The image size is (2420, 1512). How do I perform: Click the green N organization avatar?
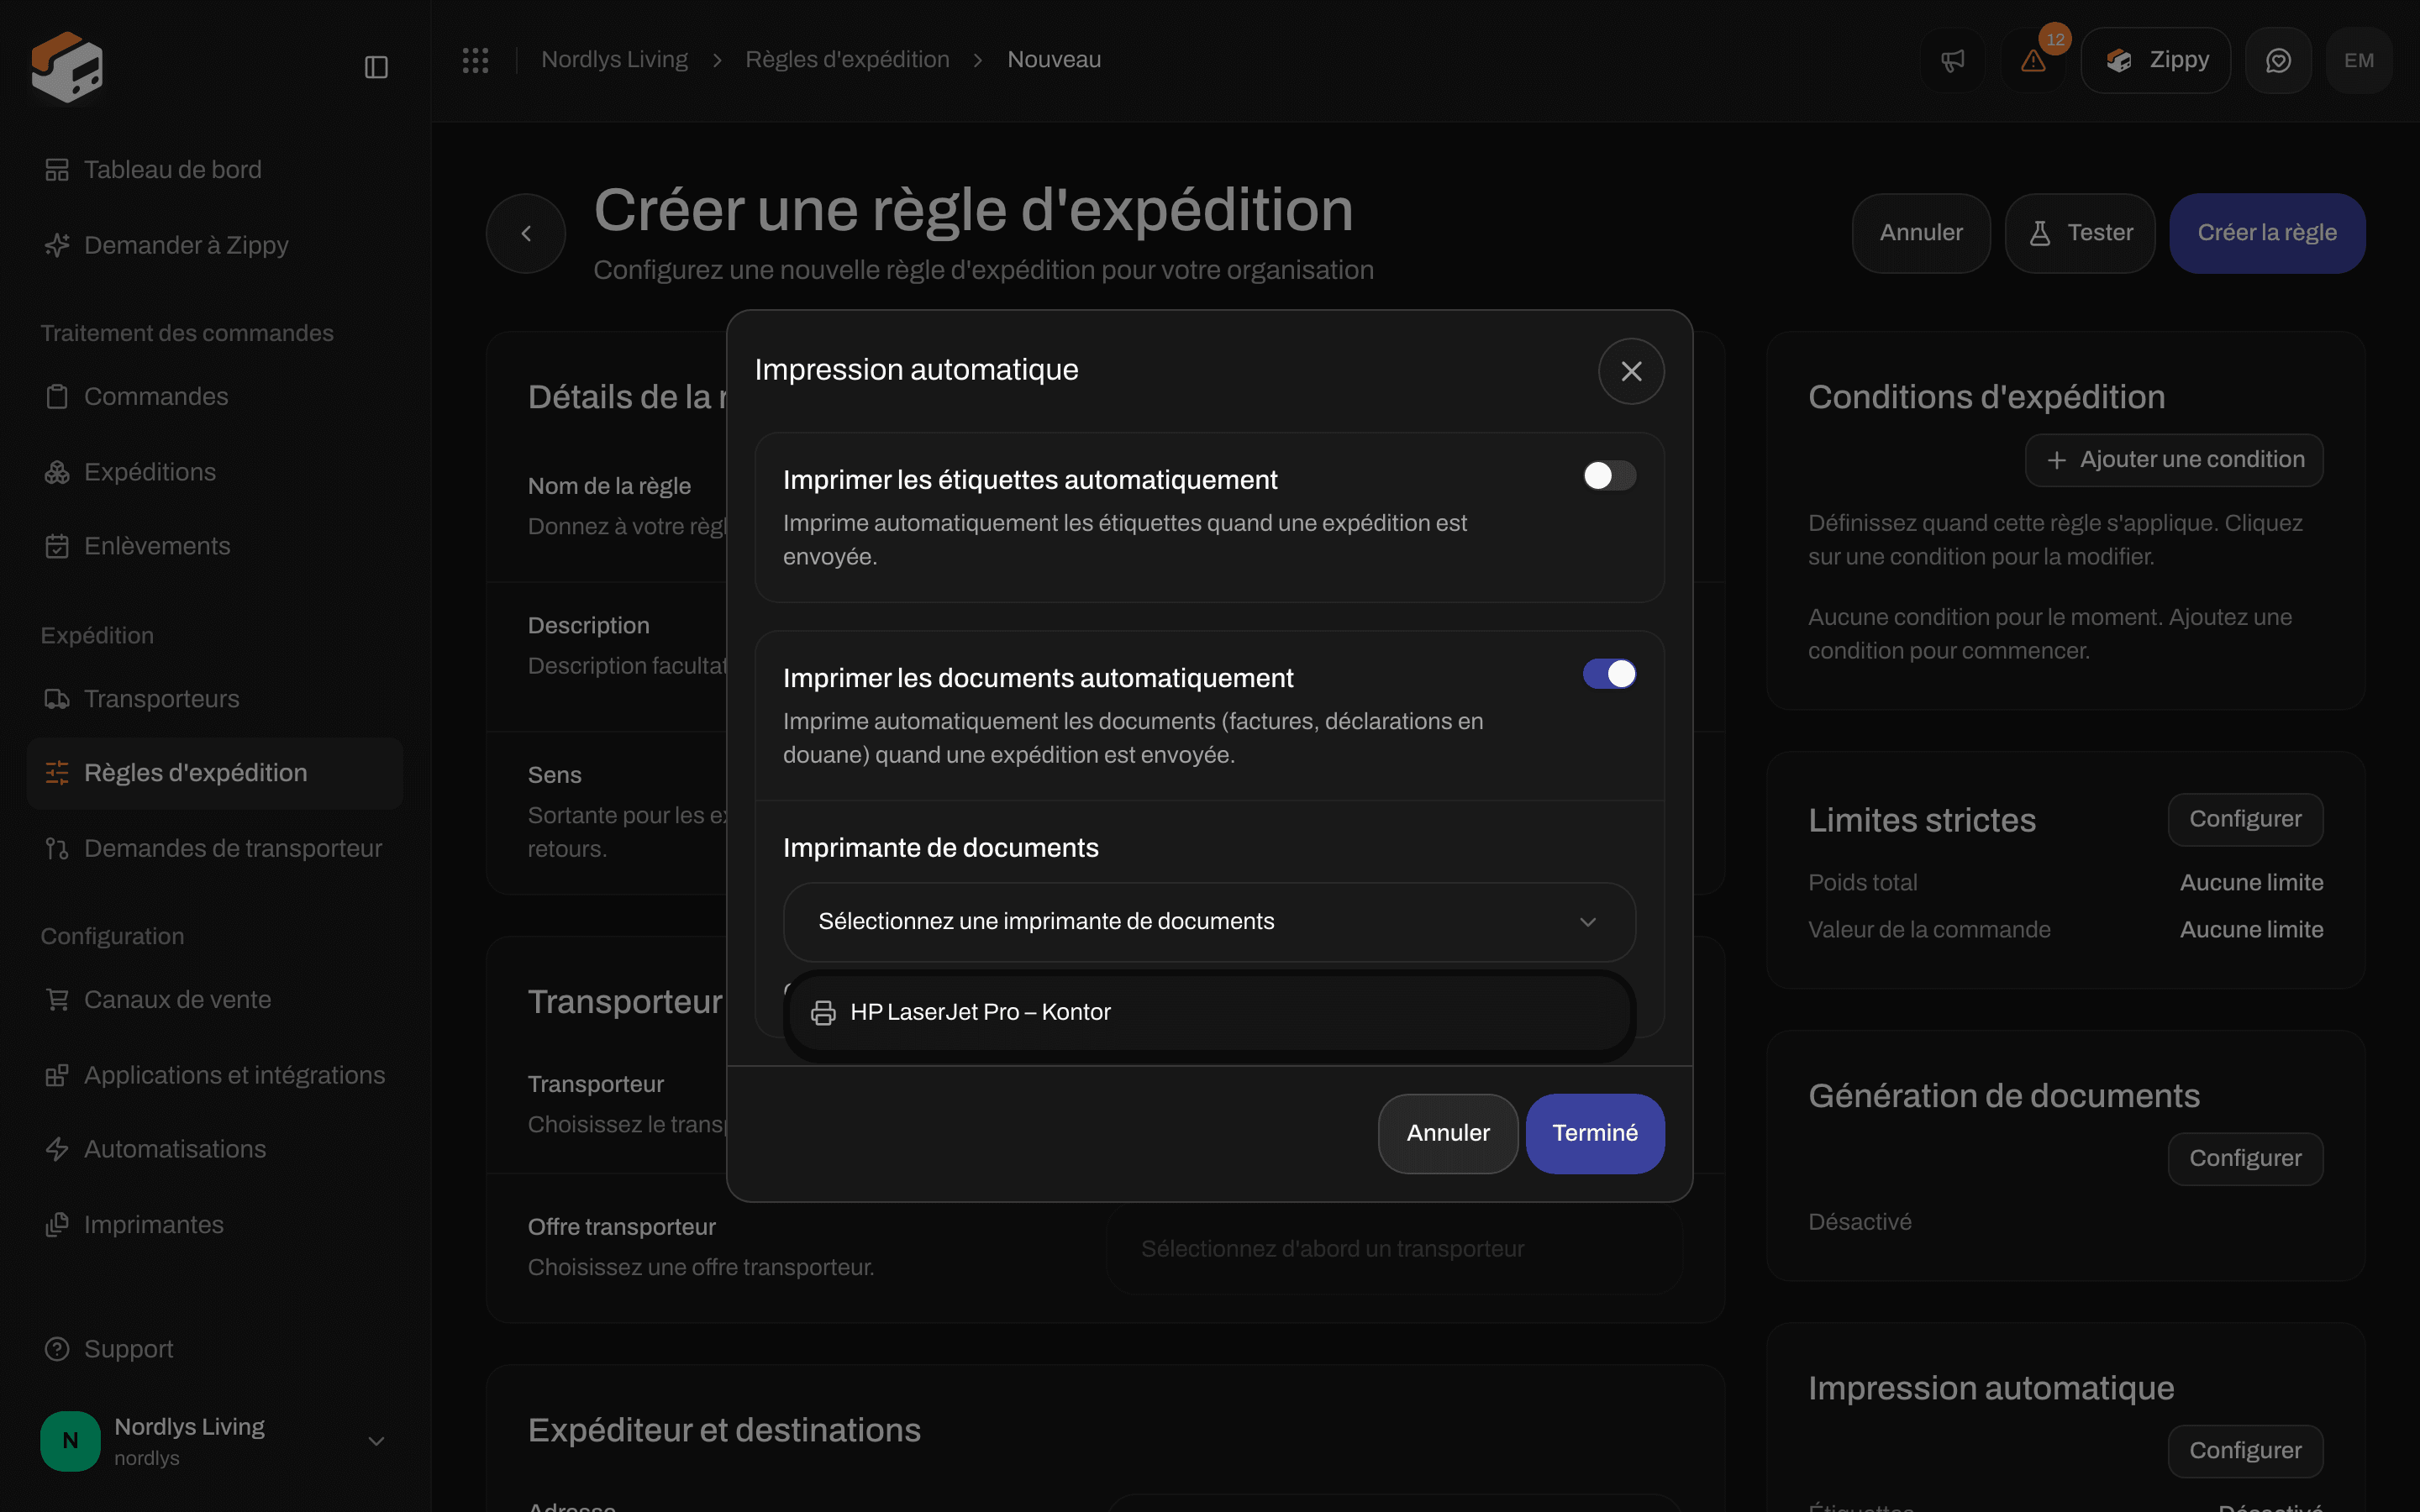point(70,1441)
